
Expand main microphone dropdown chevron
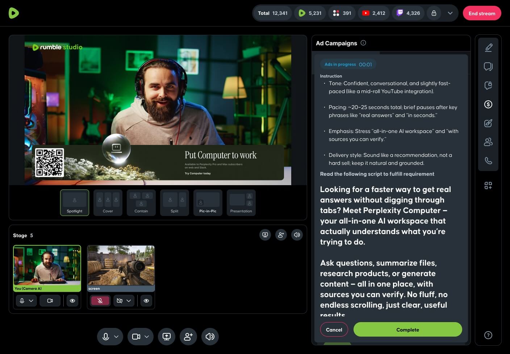pos(116,337)
